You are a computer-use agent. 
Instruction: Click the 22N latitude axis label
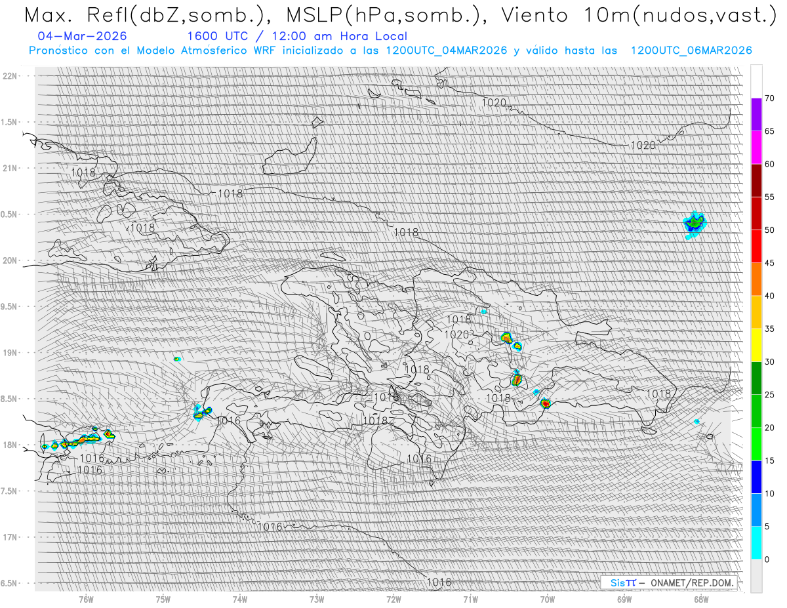[x=11, y=76]
